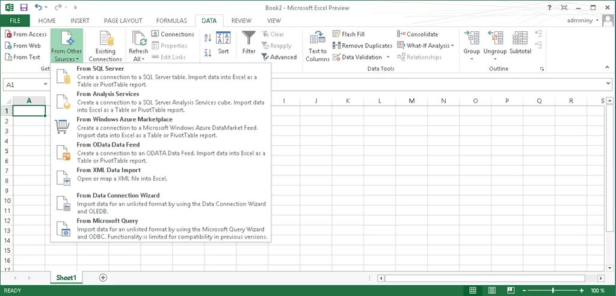The image size is (616, 296).
Task: Open Group dropdown arrow
Action: (x=472, y=59)
